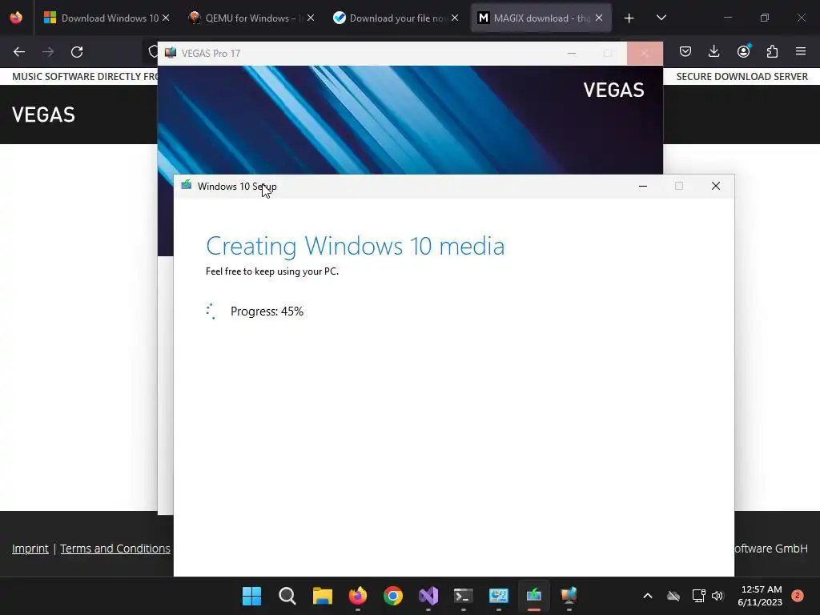Screen dimensions: 820x615
Task: Go forward in Firefox
Action: (48, 52)
